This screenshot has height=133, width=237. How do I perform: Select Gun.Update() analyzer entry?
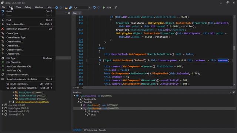(103, 108)
